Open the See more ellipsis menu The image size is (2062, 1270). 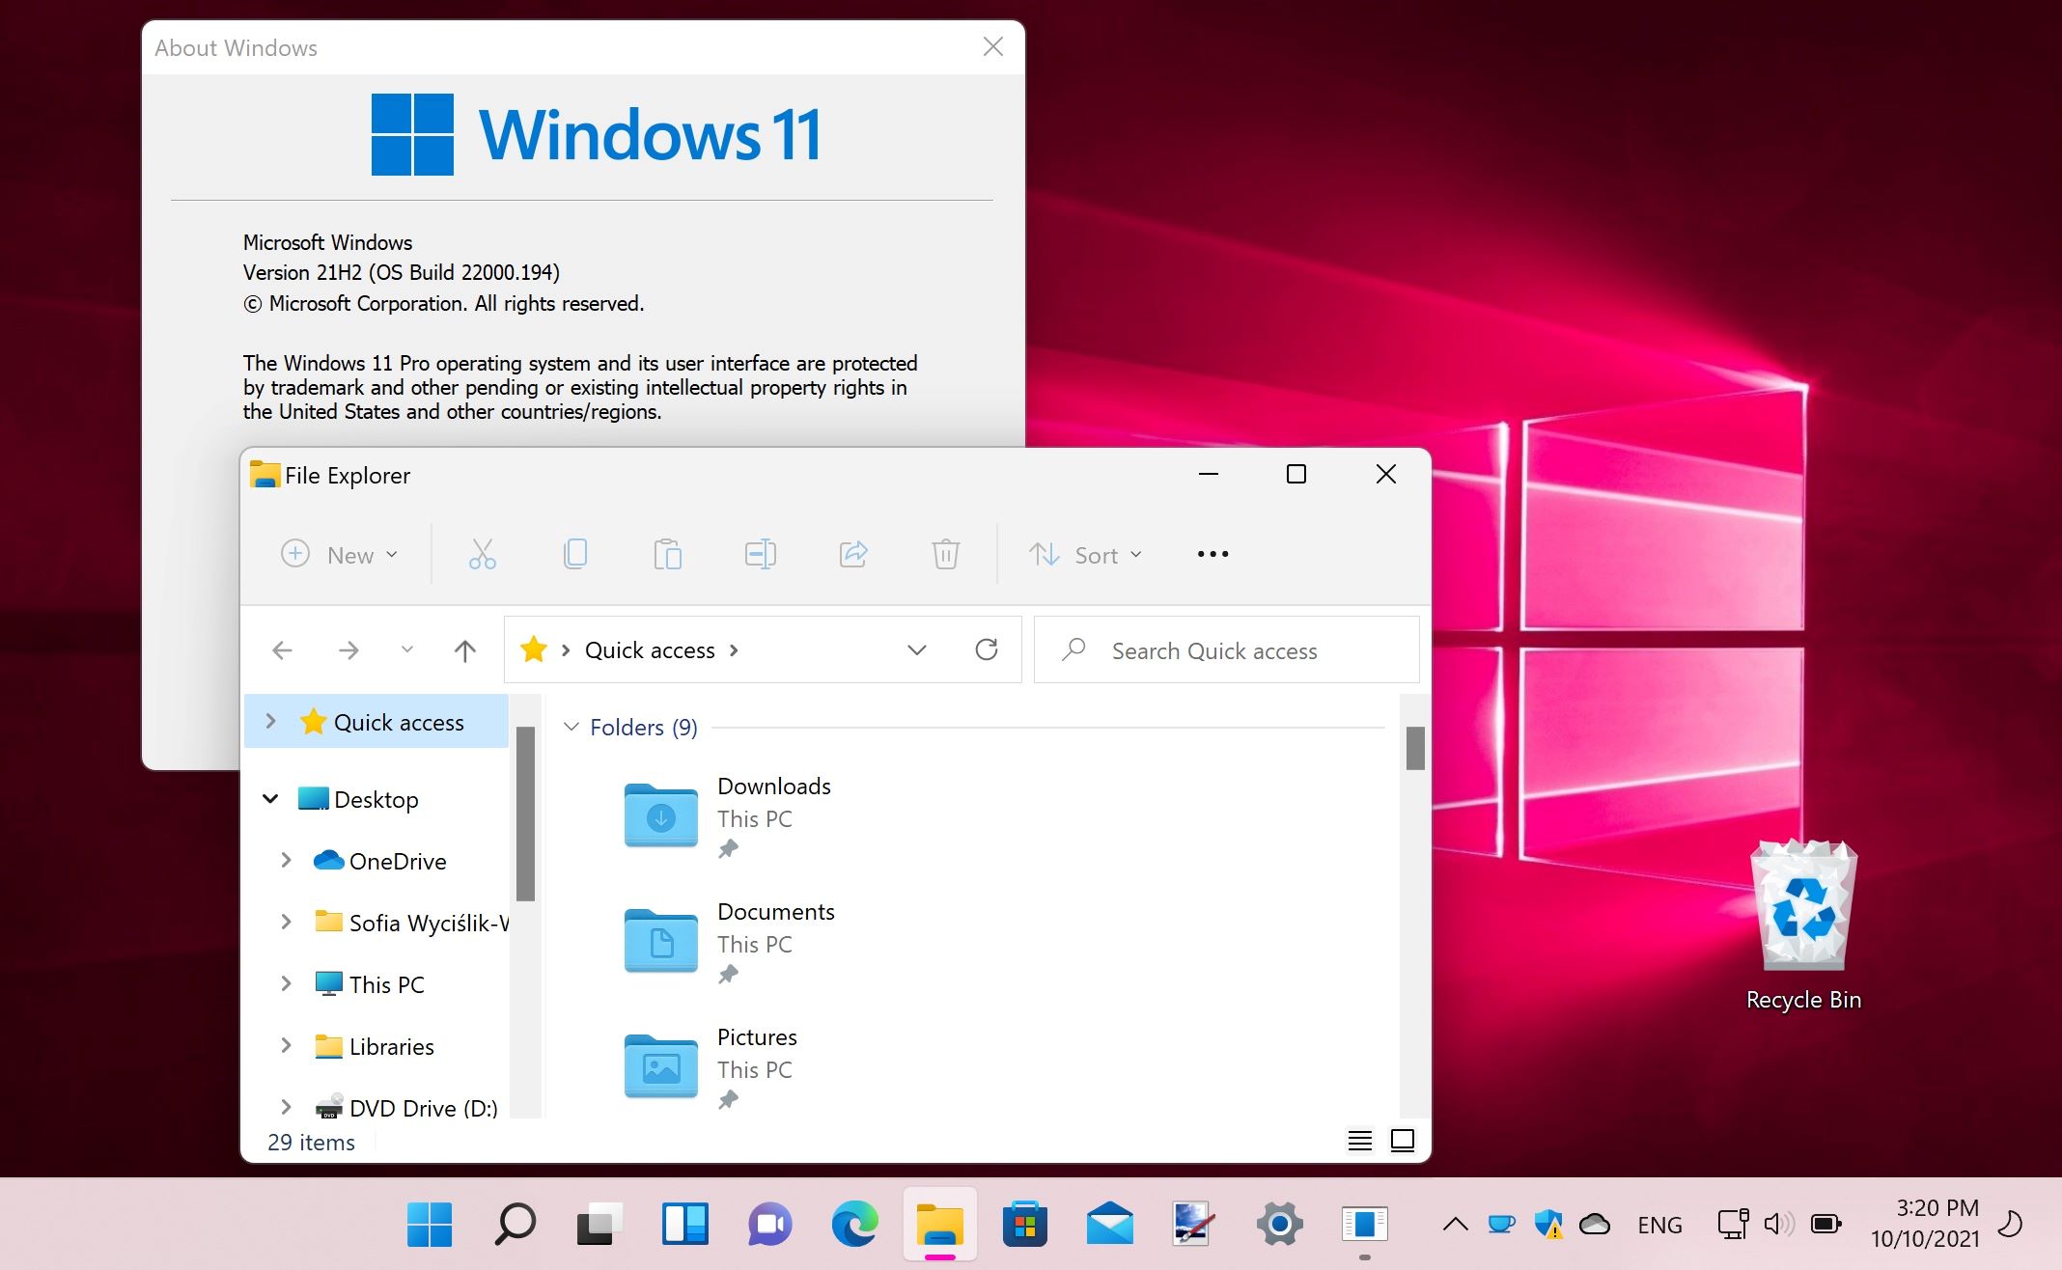click(1212, 554)
